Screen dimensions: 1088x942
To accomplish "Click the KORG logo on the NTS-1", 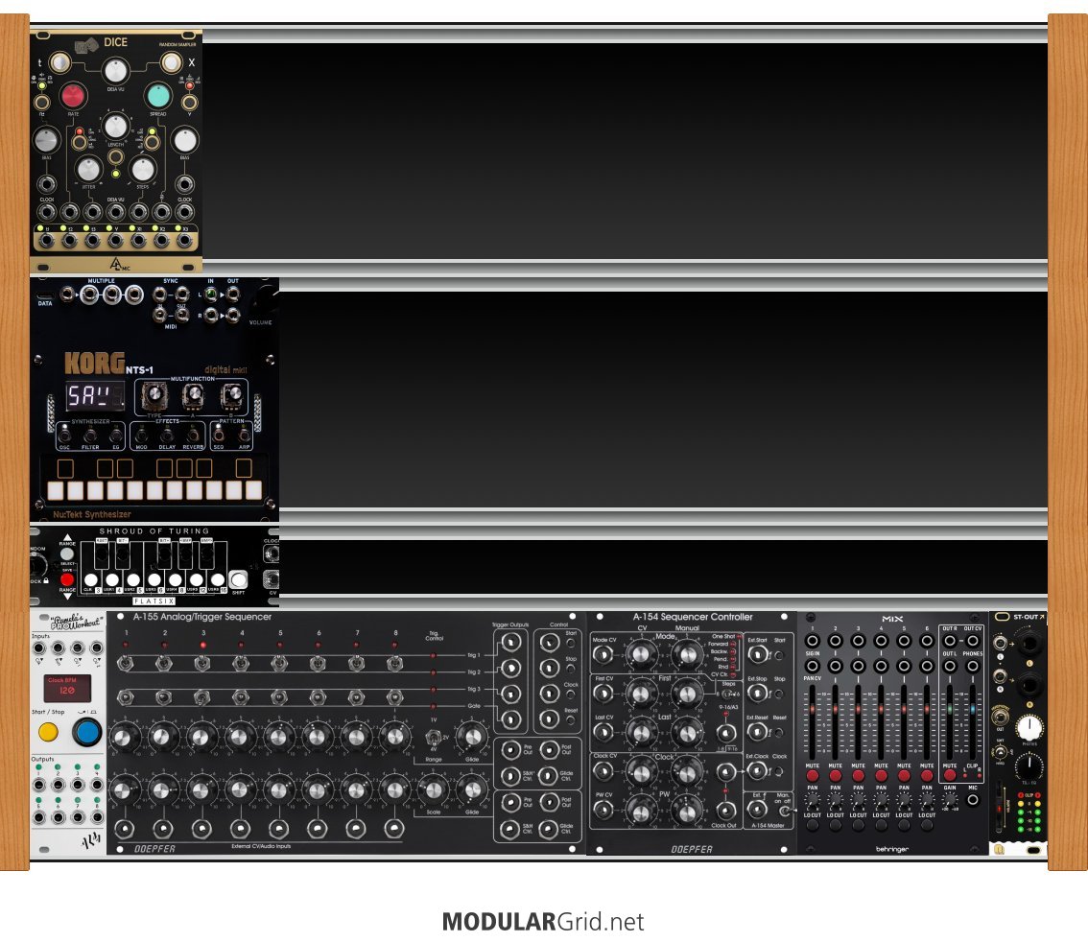I will [94, 363].
